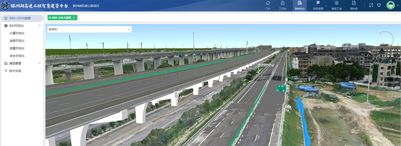Open the 菜单栏 dropdown
The image size is (401, 146).
tap(89, 30)
